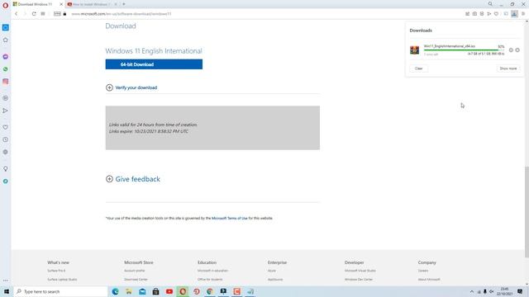Click the page vertical scrollbar

(527, 212)
